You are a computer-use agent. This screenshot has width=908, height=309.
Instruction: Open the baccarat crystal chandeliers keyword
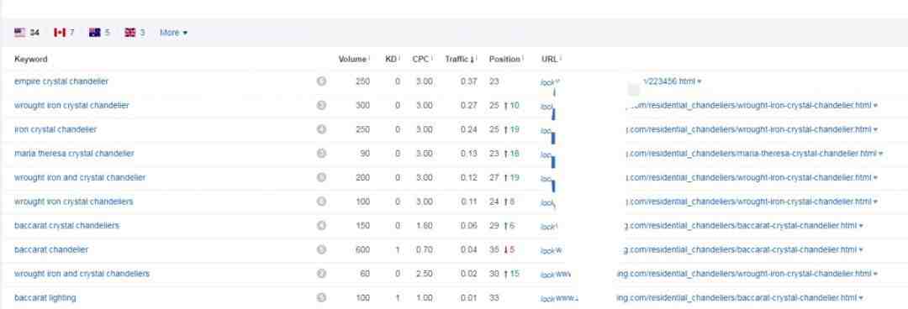(x=66, y=226)
